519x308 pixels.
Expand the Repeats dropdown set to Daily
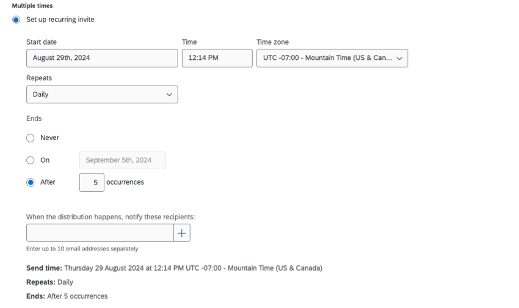pos(102,95)
